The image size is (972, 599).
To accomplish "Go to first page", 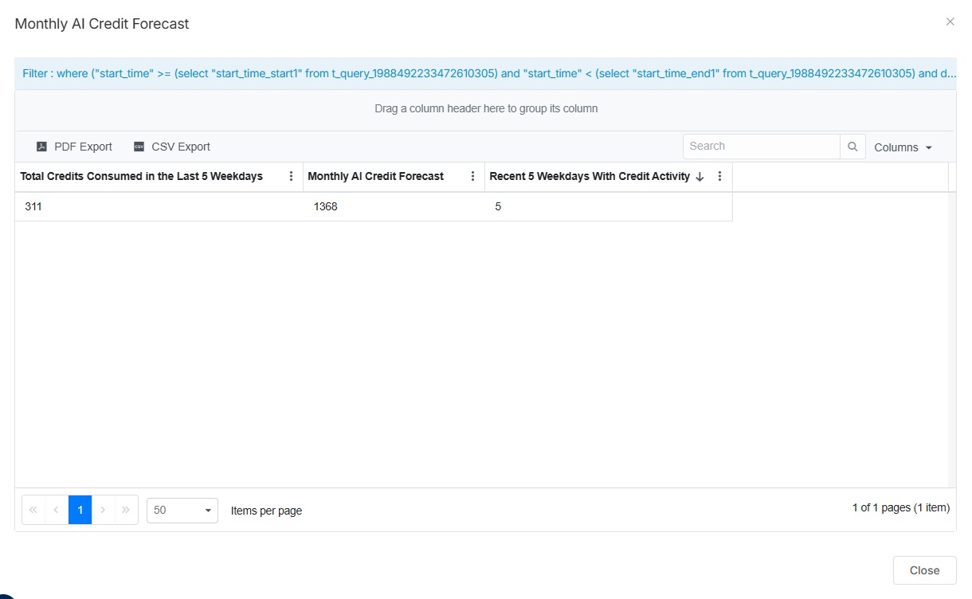I will click(x=33, y=510).
